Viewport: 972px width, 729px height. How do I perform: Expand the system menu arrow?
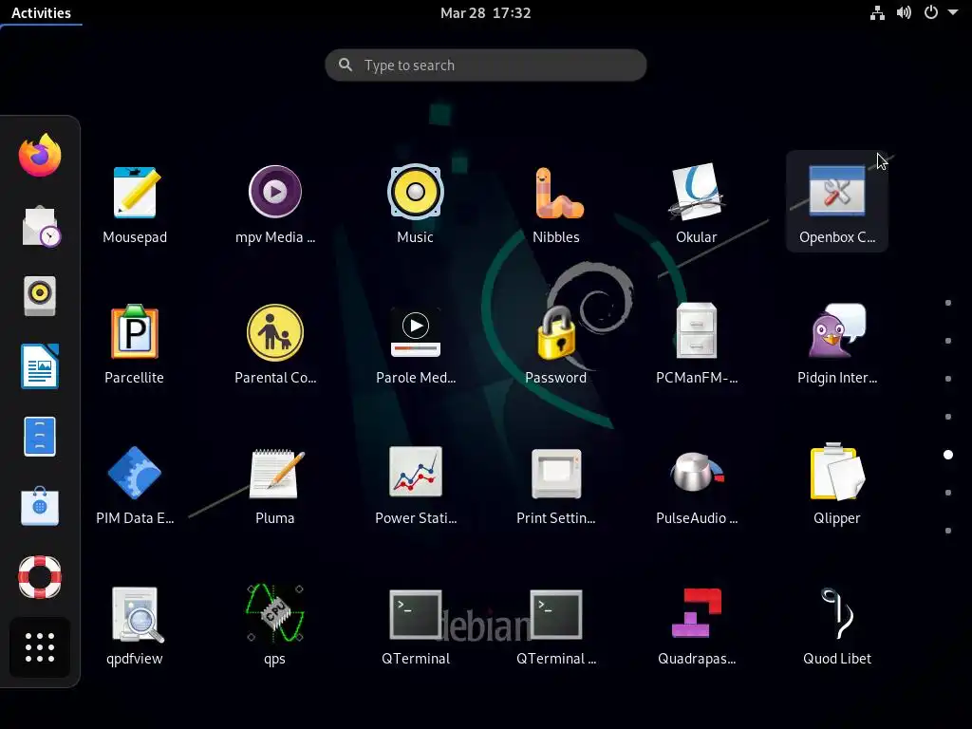click(953, 12)
